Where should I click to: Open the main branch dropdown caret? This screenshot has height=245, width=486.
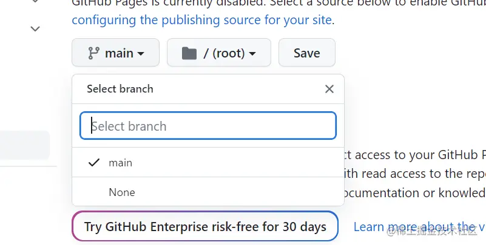tap(141, 54)
